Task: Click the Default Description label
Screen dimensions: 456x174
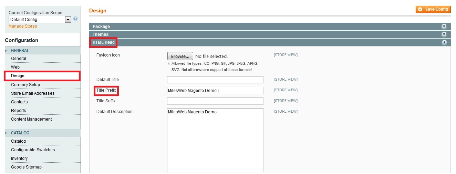Action: [114, 112]
